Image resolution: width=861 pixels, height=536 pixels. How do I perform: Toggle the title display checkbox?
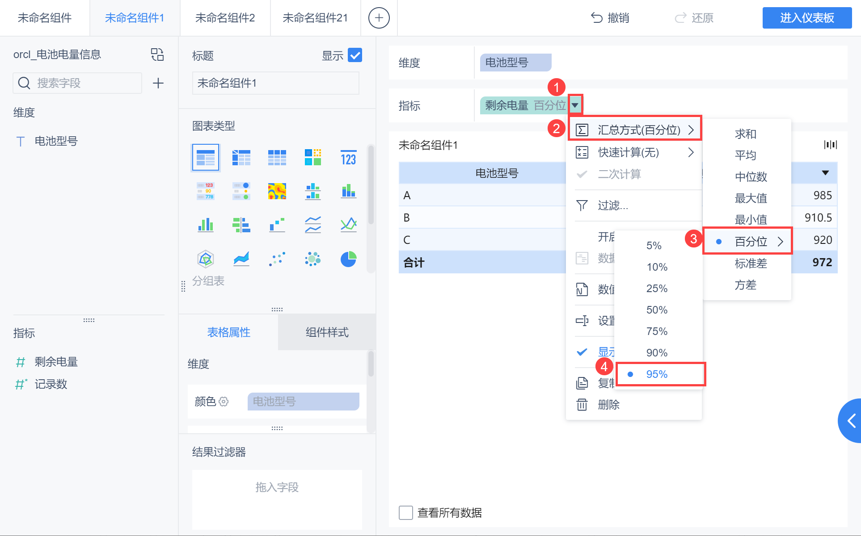[x=355, y=55]
